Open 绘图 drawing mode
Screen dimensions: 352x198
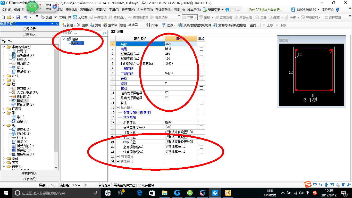pyautogui.click(x=46, y=17)
